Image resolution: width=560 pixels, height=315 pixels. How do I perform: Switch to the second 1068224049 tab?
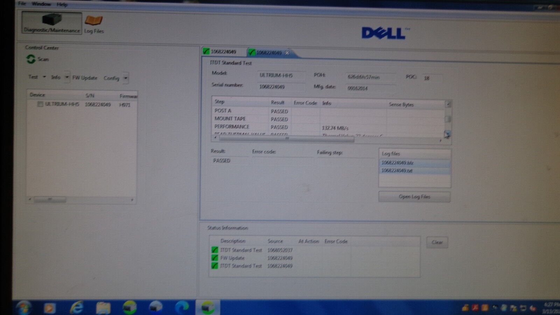click(269, 52)
